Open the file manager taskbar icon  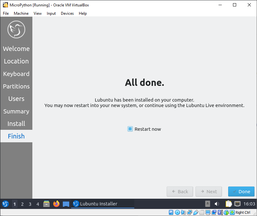coord(46,204)
